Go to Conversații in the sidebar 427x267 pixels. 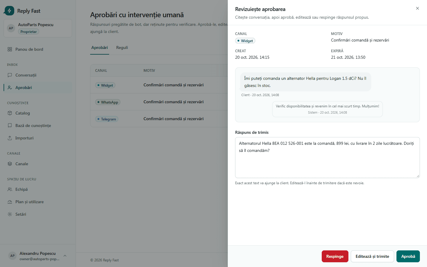point(38,75)
